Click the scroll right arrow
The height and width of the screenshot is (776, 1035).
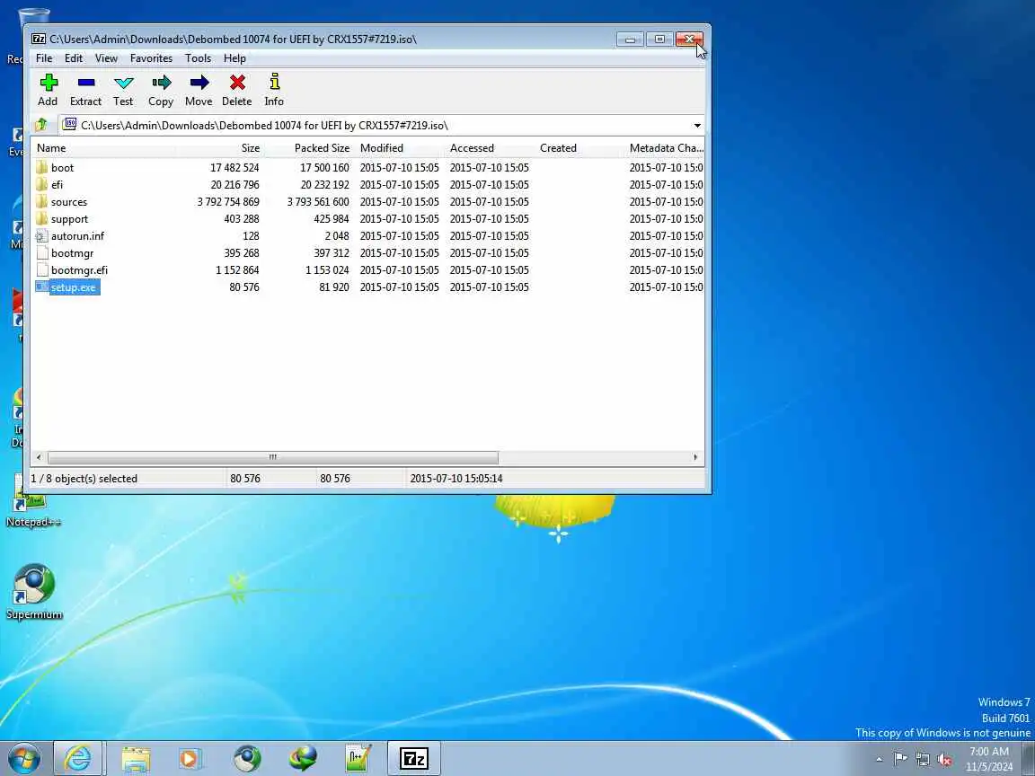tap(695, 457)
